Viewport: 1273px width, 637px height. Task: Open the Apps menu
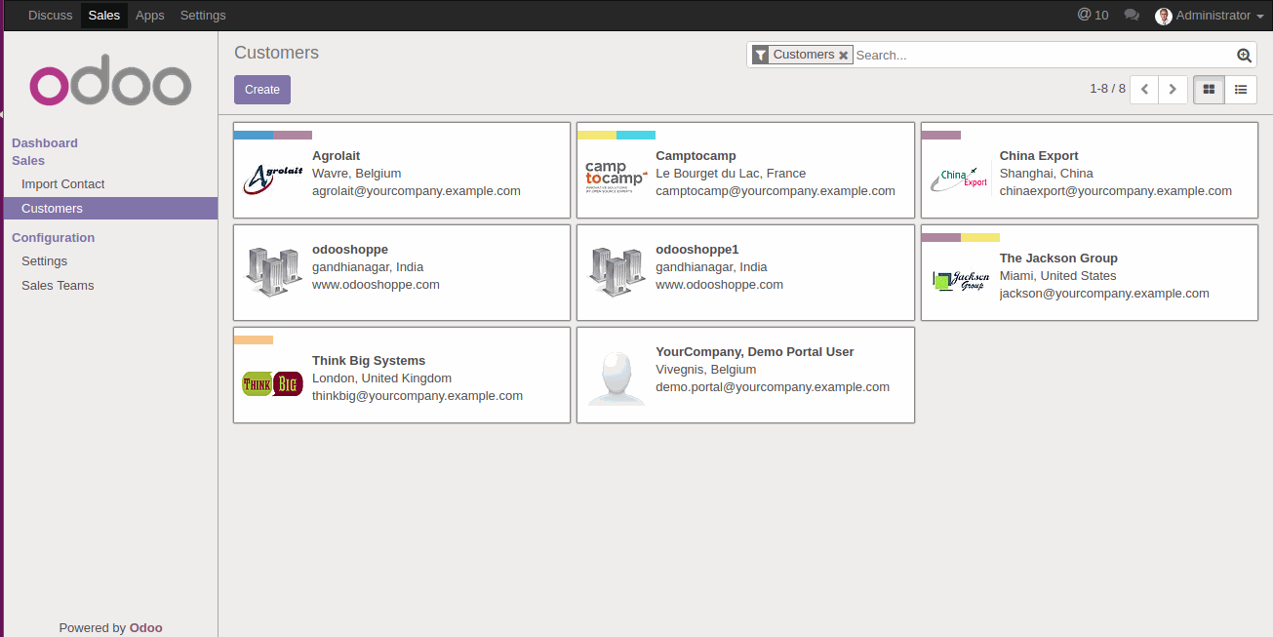[150, 16]
